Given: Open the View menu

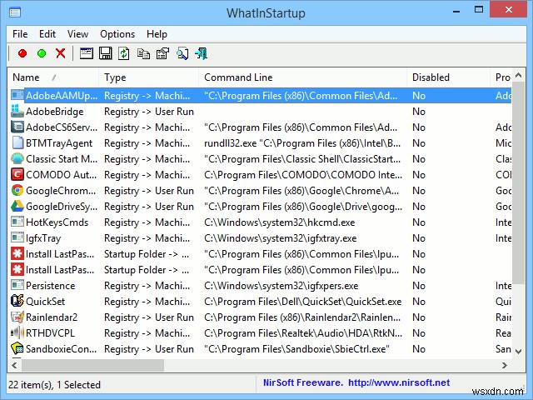Looking at the screenshot, I should tap(77, 34).
